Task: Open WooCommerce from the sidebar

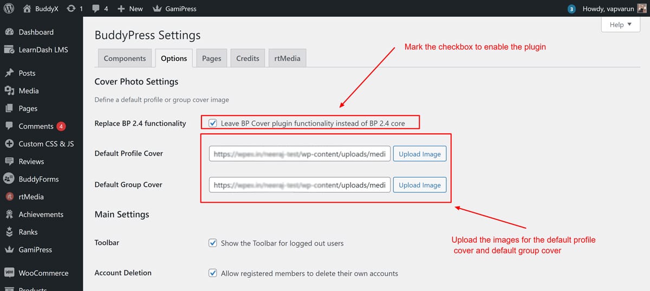Action: pos(43,273)
